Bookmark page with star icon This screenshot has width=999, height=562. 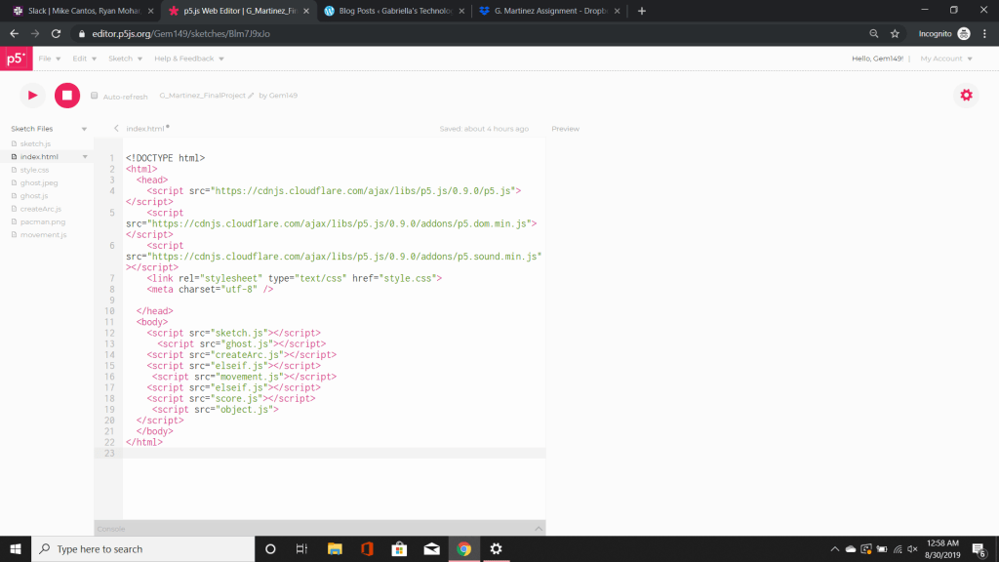point(895,33)
